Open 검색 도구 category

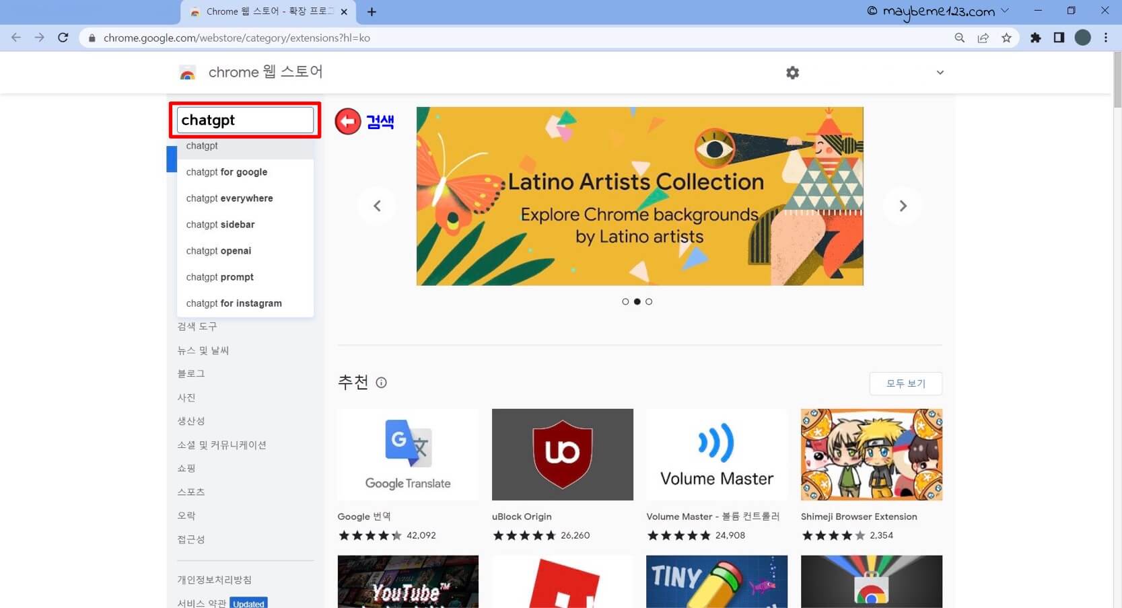point(197,326)
